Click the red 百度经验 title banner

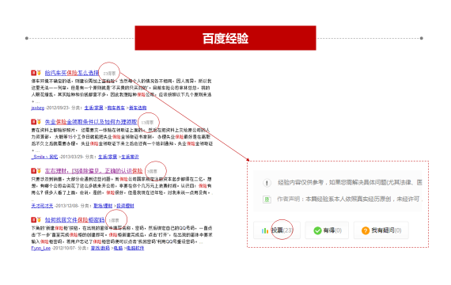pyautogui.click(x=225, y=38)
